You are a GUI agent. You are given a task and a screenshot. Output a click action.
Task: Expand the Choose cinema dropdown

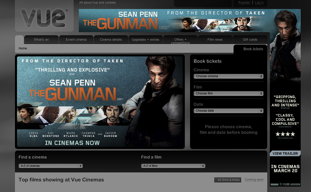(229, 76)
